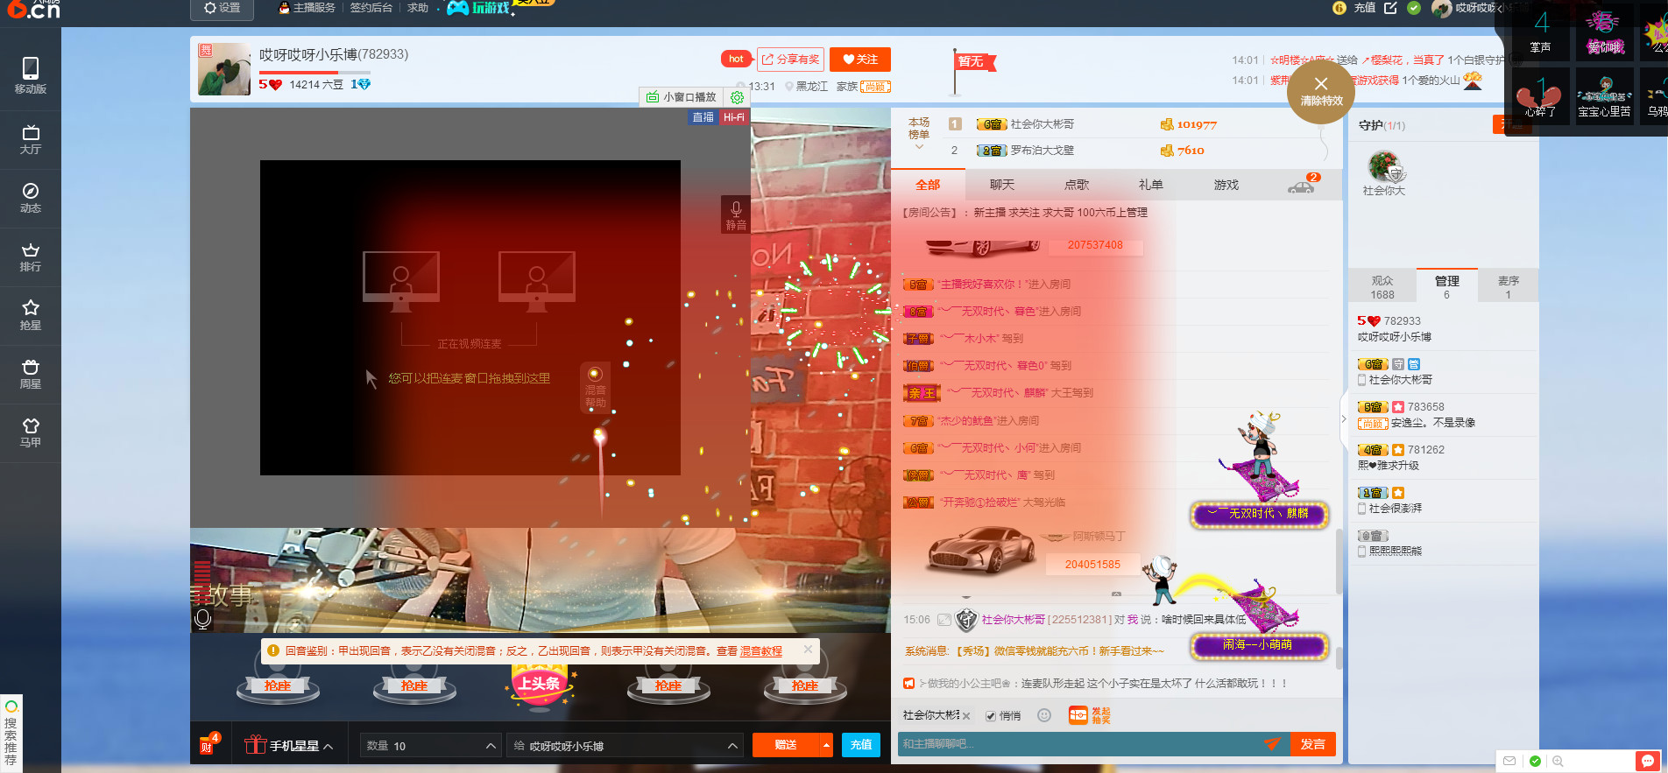The width and height of the screenshot is (1668, 773).
Task: Open the 数量 quantity dropdown
Action: click(430, 746)
